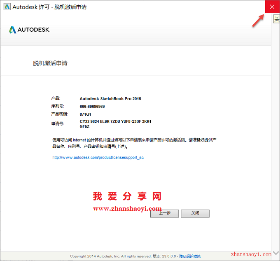Close the Autodesk license window
Screen dimensions: 280x261
pyautogui.click(x=272, y=7)
